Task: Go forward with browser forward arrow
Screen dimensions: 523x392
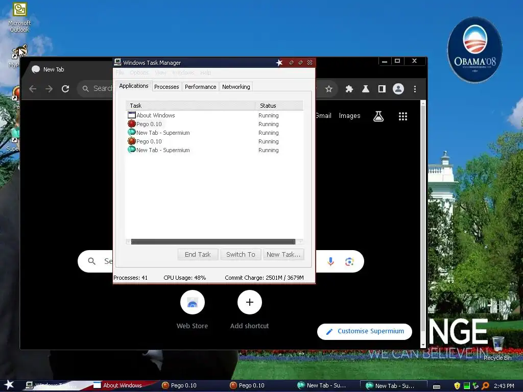Action: tap(49, 89)
